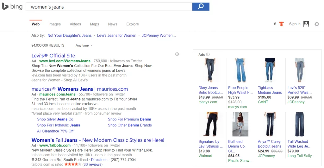Try Levi's Jeans for Women suggestion
The height and width of the screenshot is (168, 324).
click(116, 36)
